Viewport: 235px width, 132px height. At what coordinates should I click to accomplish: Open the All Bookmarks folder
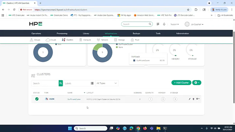click(225, 15)
